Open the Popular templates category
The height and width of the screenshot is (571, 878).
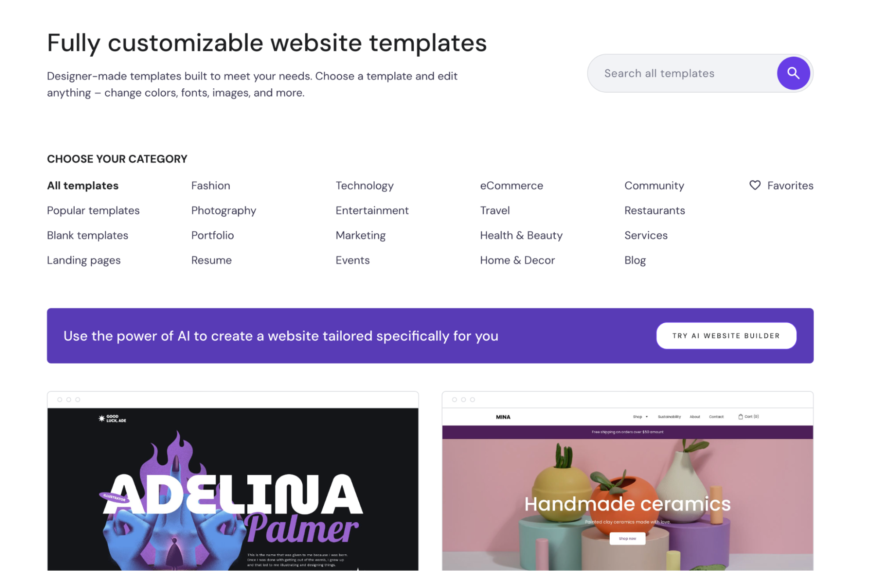[x=93, y=210]
